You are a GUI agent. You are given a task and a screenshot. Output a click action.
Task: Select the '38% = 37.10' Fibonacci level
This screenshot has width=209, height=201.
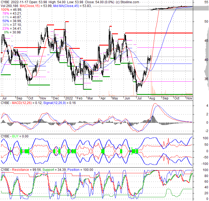click(x=12, y=25)
